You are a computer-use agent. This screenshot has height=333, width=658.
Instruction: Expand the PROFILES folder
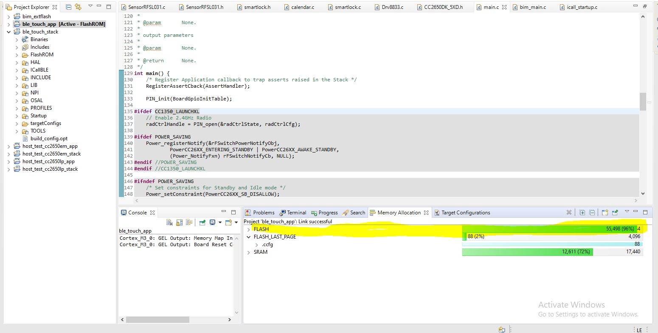17,108
